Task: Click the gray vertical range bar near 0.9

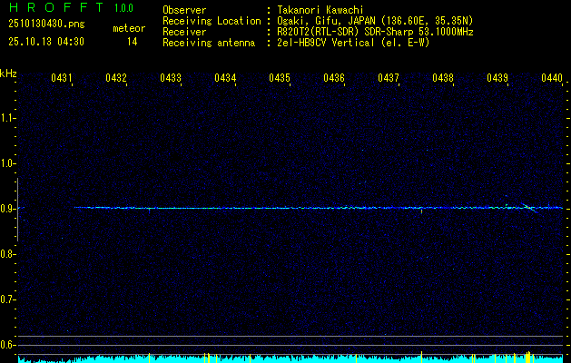Action: (x=17, y=210)
